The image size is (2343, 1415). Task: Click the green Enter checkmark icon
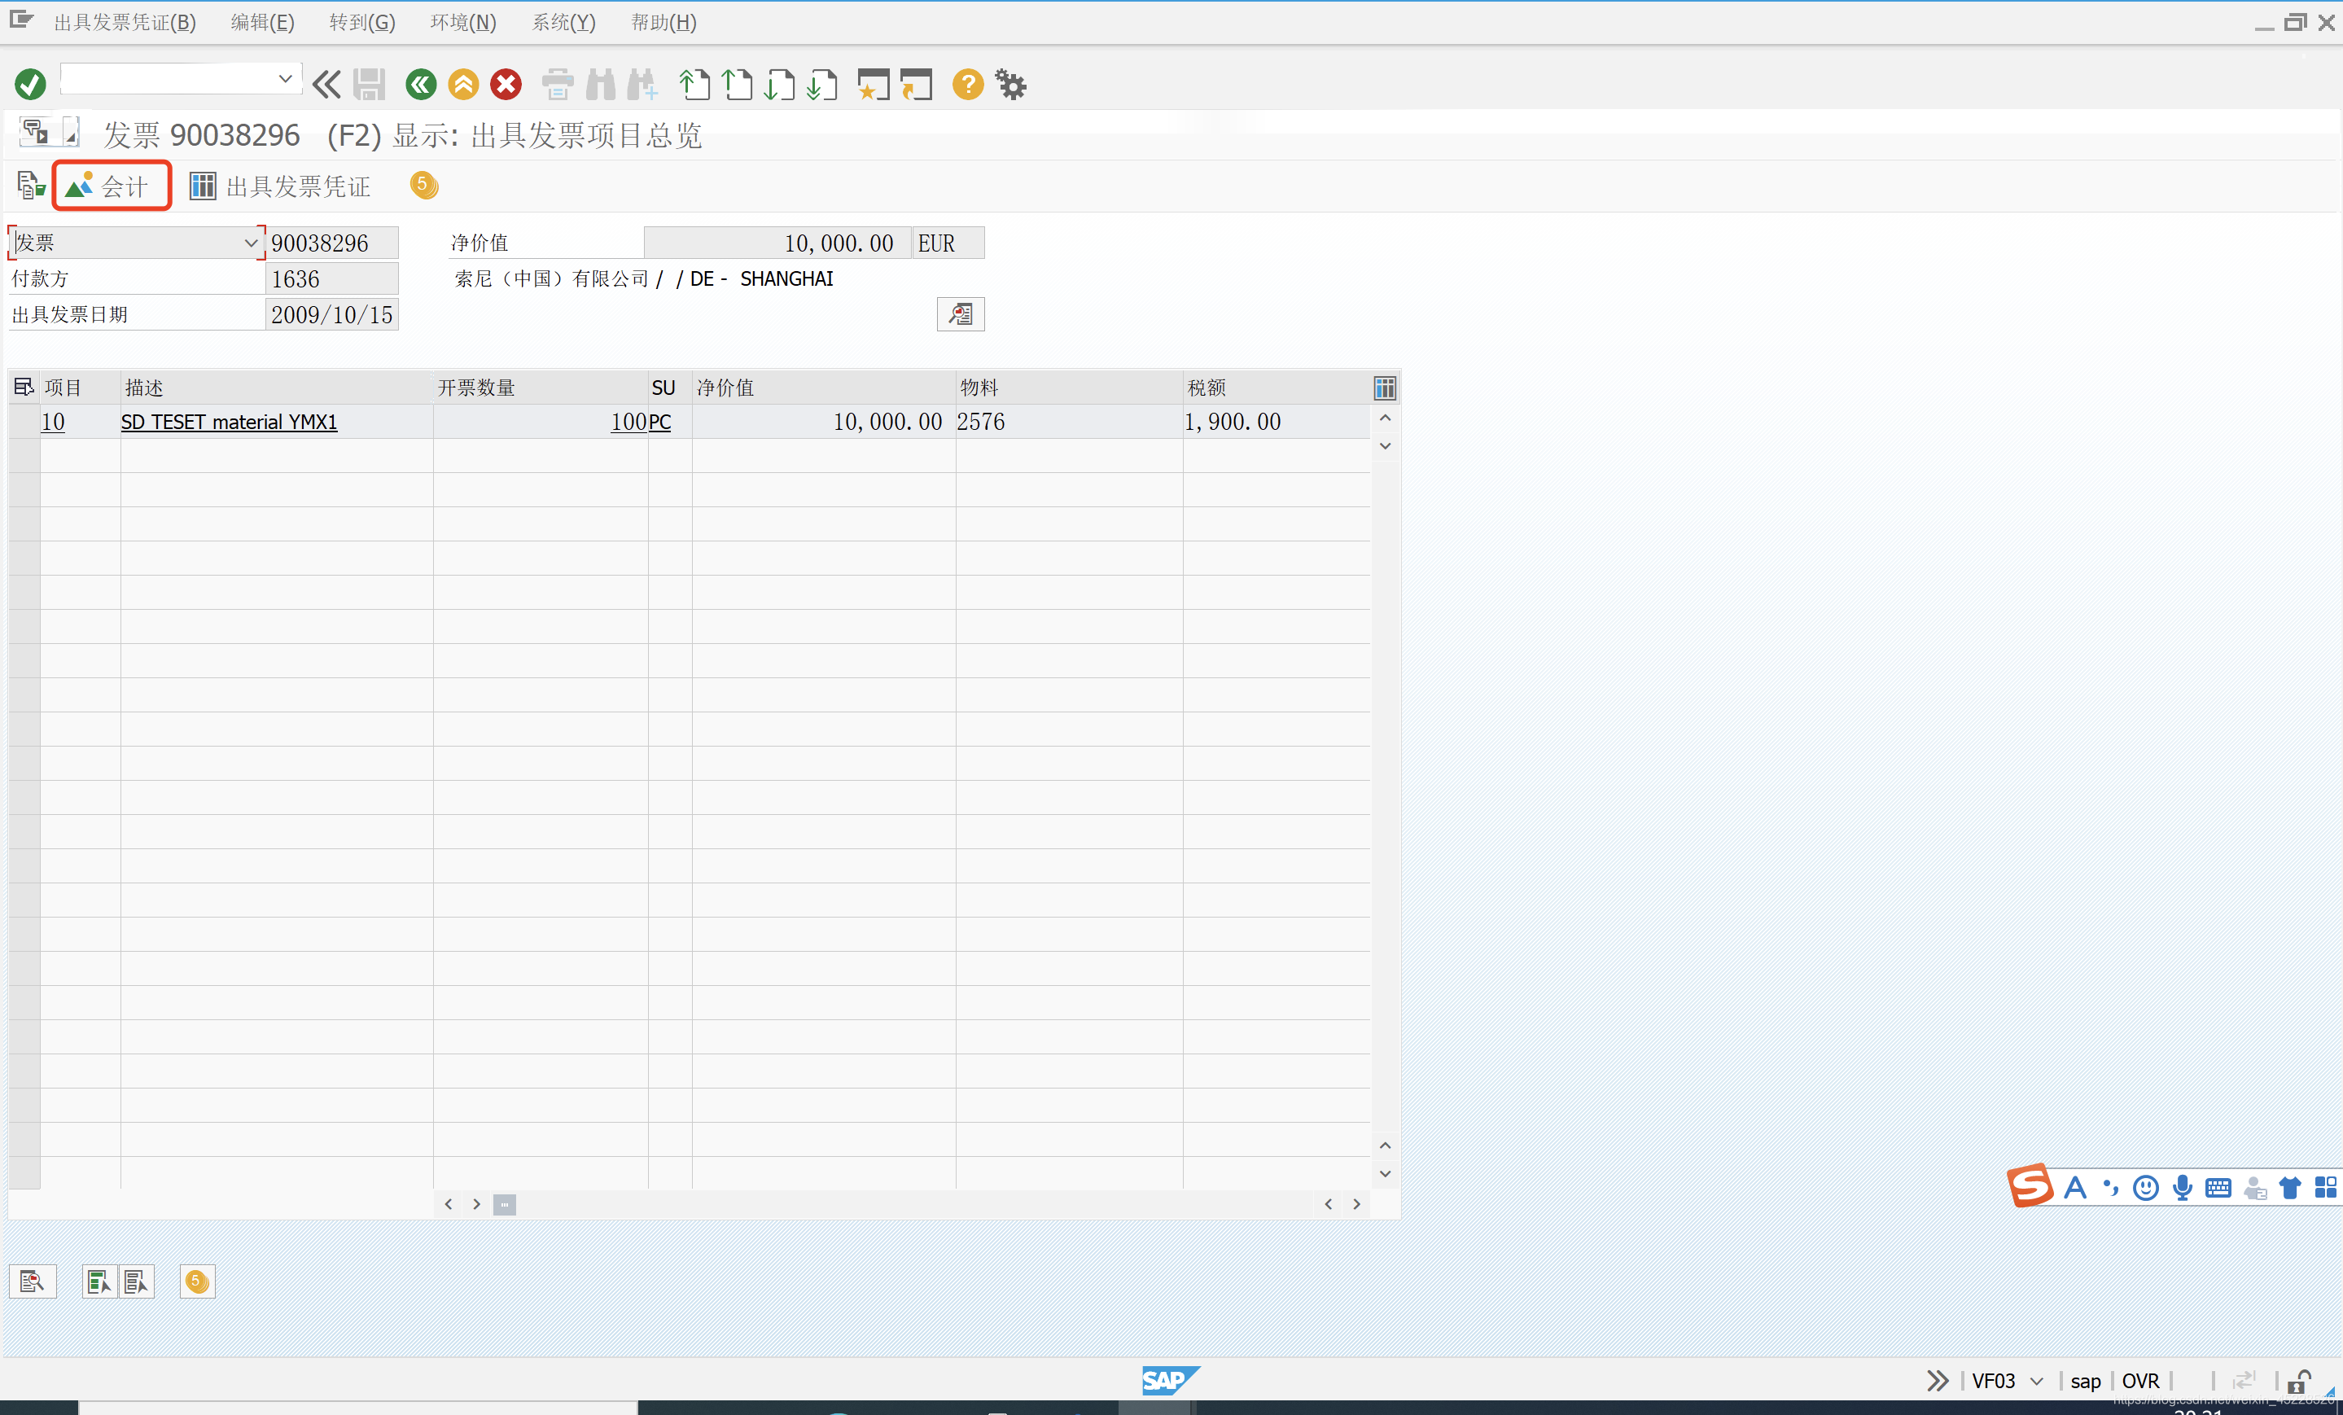[29, 85]
